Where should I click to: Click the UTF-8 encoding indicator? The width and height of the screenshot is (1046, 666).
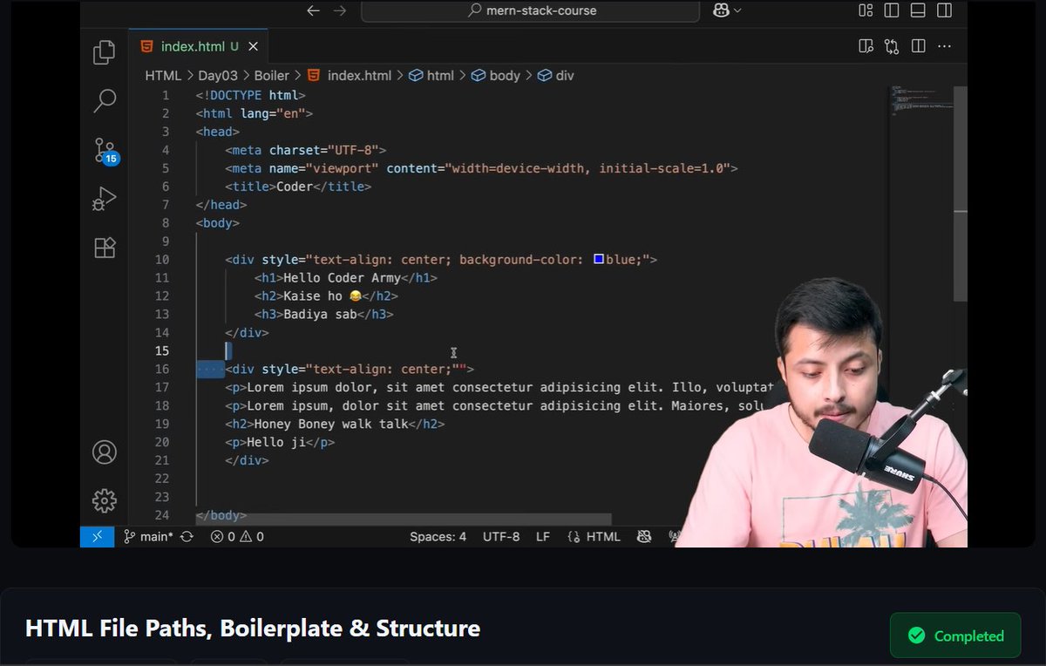[x=501, y=537]
